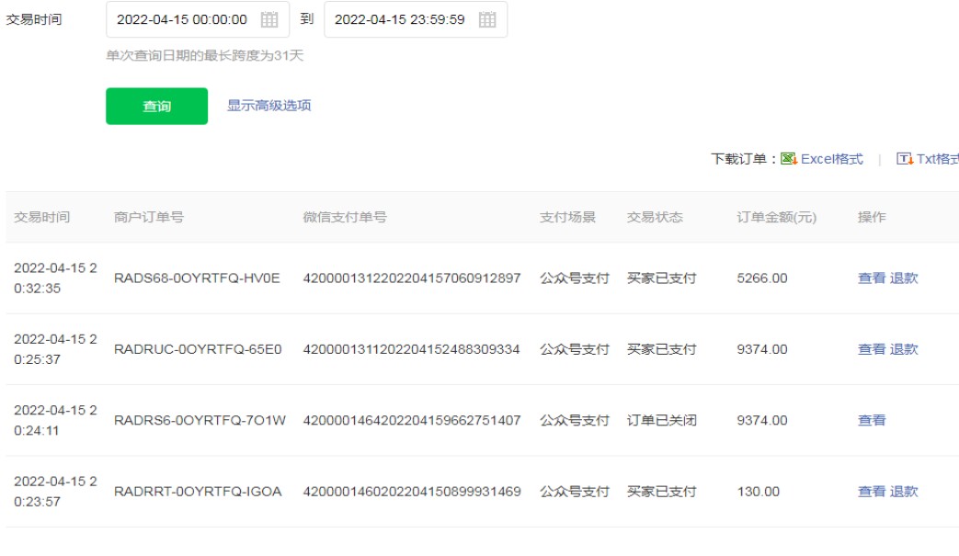The height and width of the screenshot is (556, 959).
Task: Click the 订单金额(元) column header
Action: pyautogui.click(x=776, y=218)
